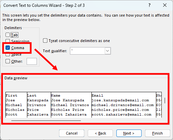Click the Zaharieva last name cell
The width and height of the screenshot is (173, 140).
coord(38,115)
